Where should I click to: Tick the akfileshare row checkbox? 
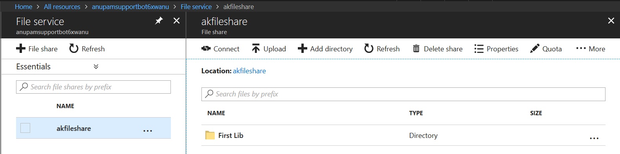pos(25,128)
